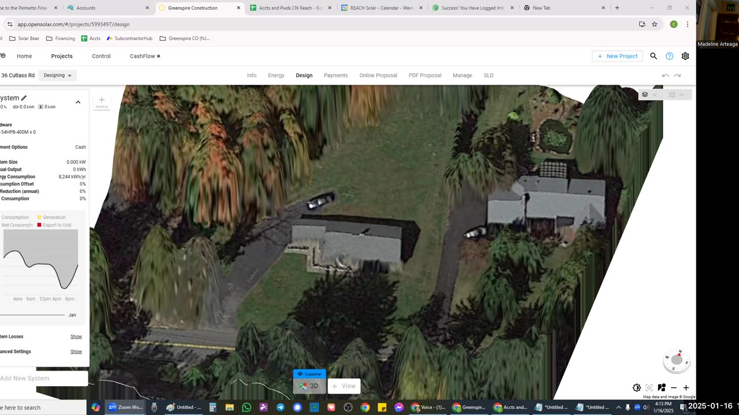Open the Greenspire CO bookmark folder

point(185,39)
